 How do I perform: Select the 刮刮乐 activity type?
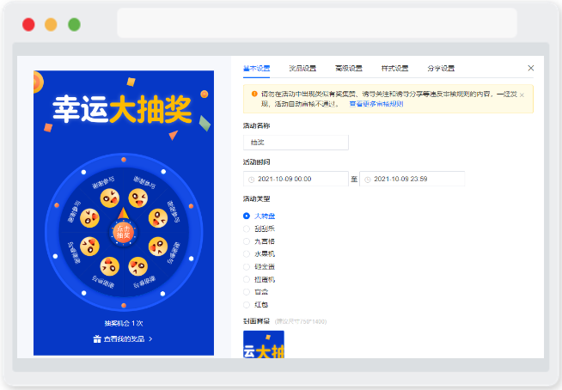point(260,229)
